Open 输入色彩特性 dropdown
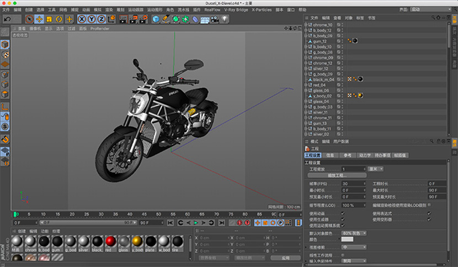 354,261
